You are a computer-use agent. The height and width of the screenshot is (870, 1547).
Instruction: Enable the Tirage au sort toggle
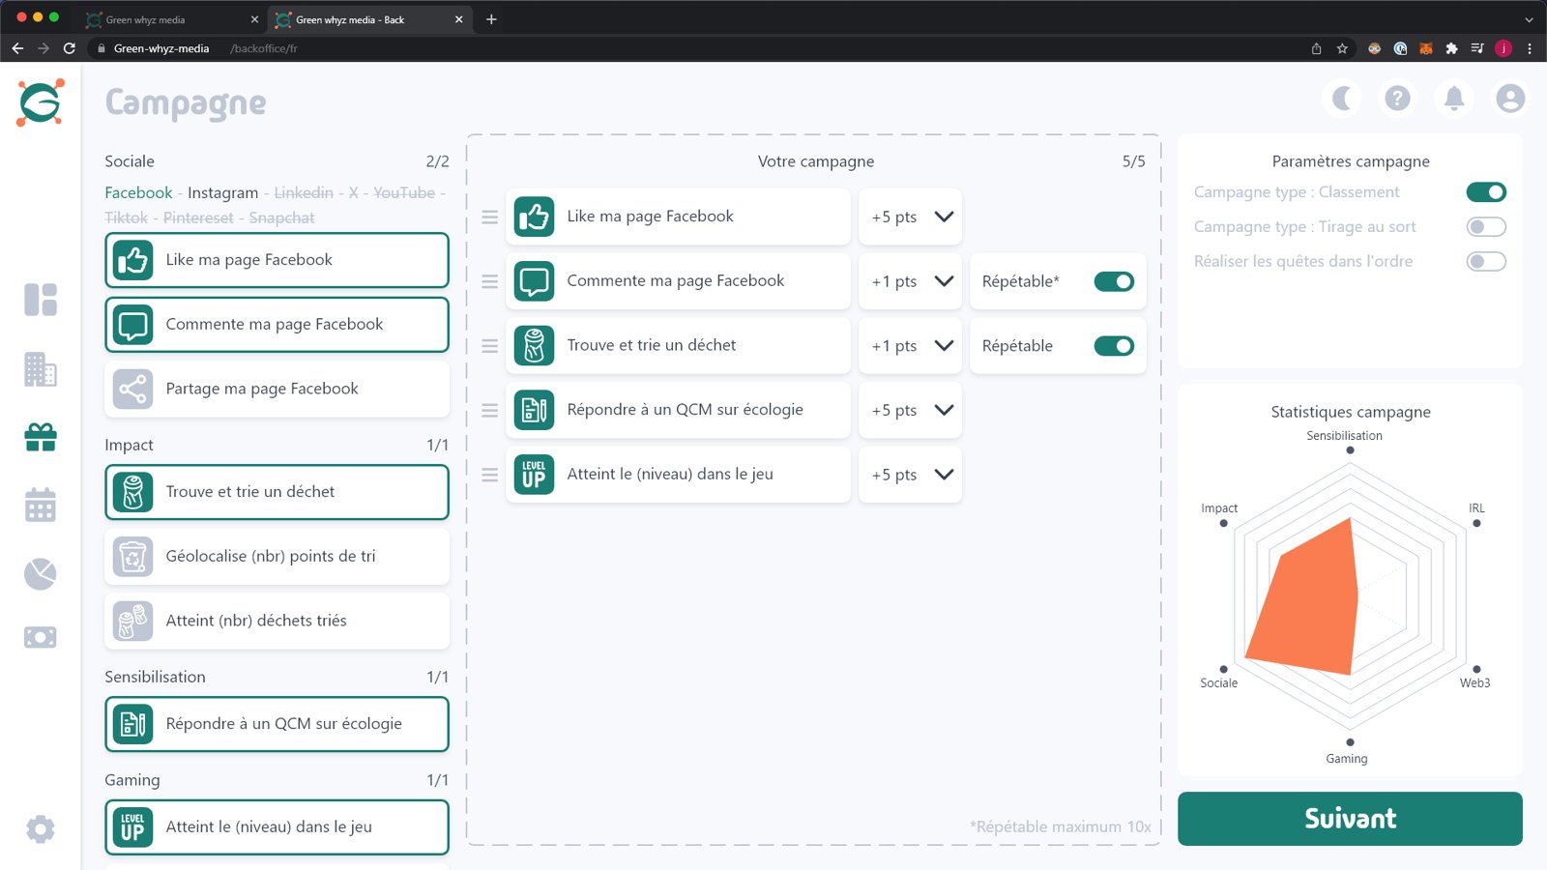(1486, 227)
